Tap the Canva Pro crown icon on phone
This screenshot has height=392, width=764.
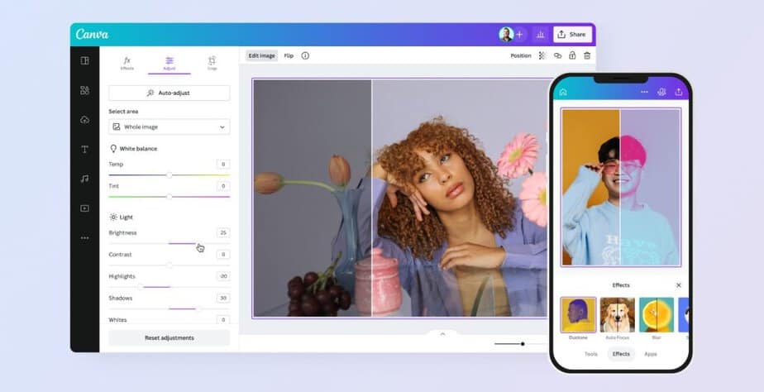coord(661,92)
